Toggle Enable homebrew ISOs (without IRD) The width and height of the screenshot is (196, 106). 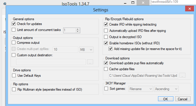106,43
